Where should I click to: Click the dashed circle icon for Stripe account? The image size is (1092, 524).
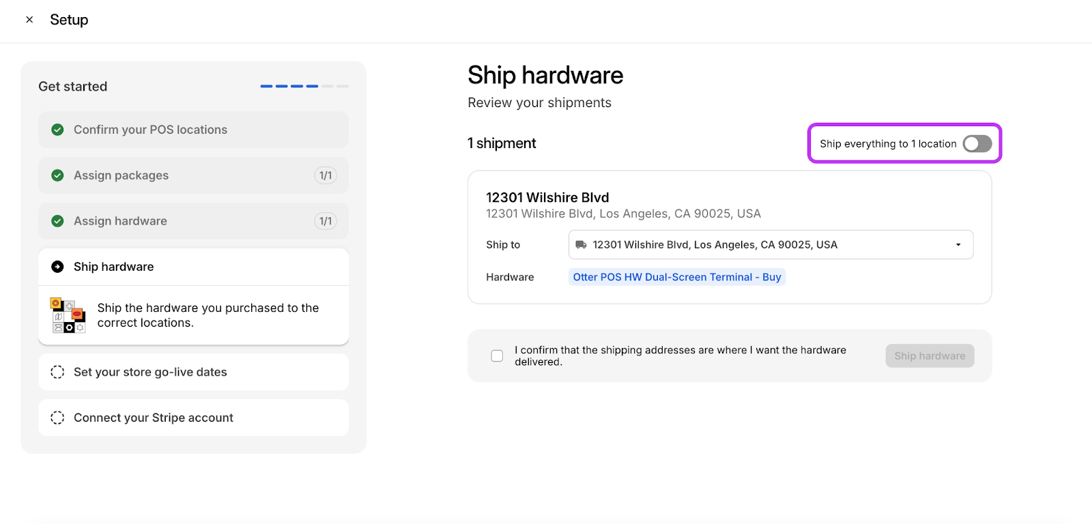(58, 418)
